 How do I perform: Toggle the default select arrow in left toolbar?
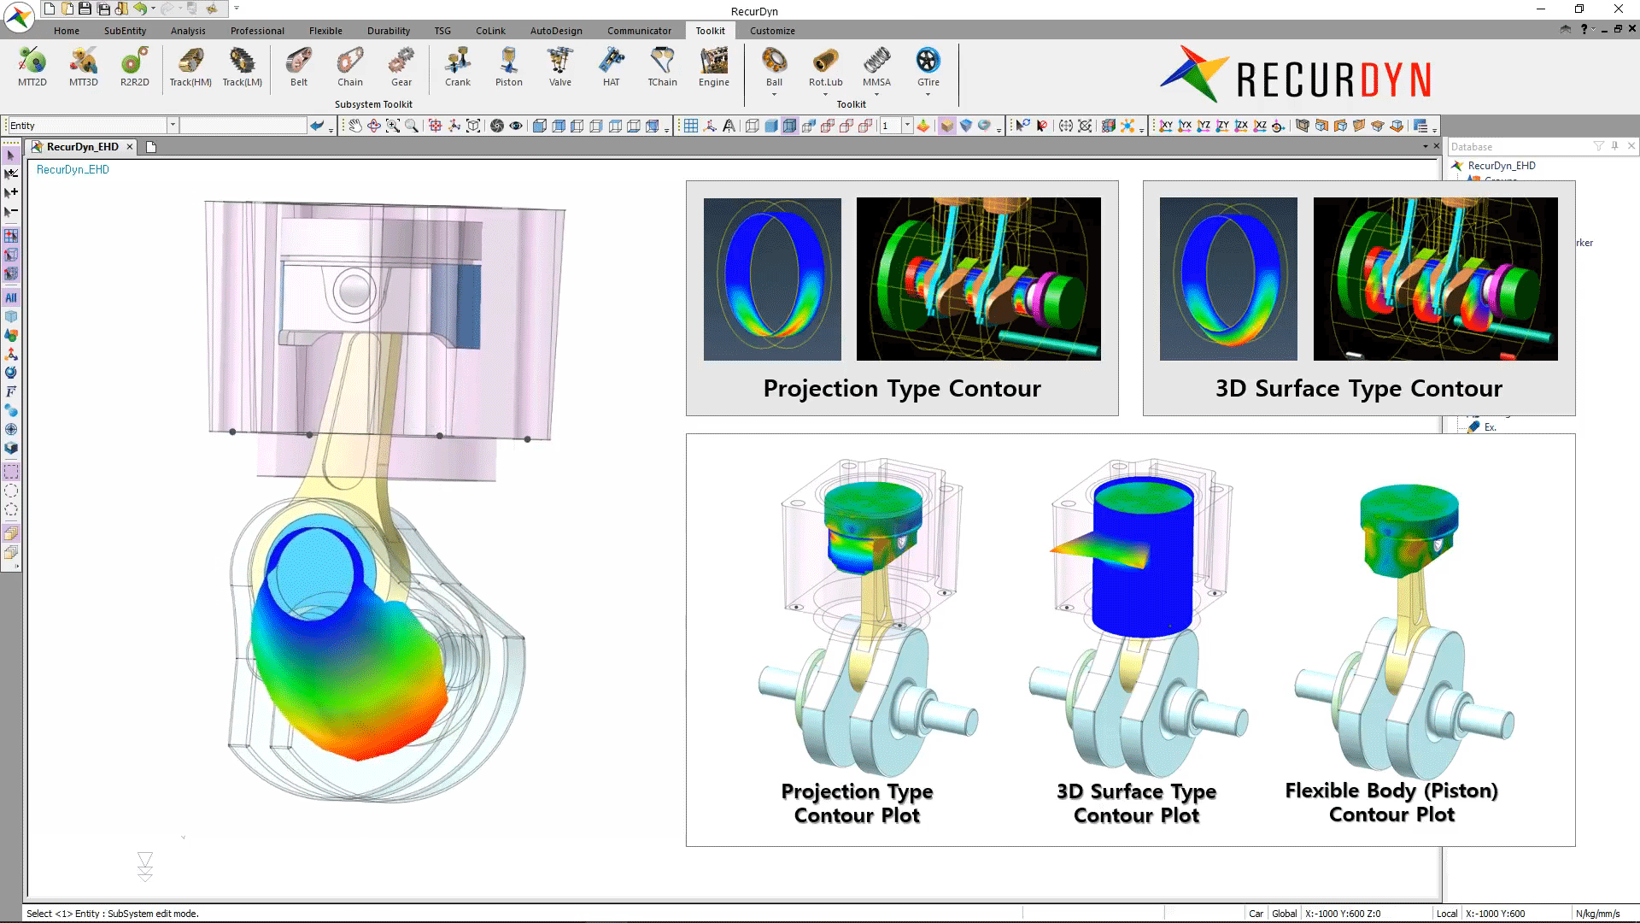[11, 156]
